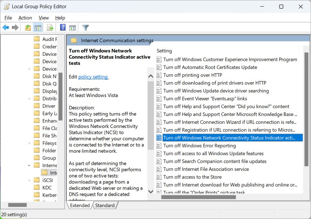Open the Action menu
The width and height of the screenshot is (311, 219).
(x=25, y=18)
